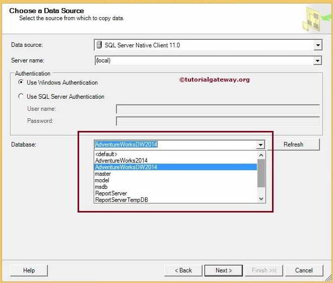
Task: Select Use SQL Server Authentication radio button
Action: pyautogui.click(x=21, y=96)
